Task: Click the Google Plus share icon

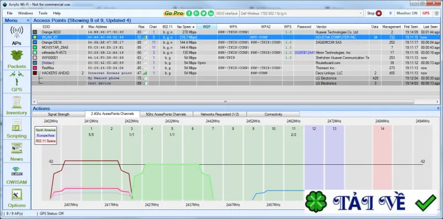Action: point(197,13)
